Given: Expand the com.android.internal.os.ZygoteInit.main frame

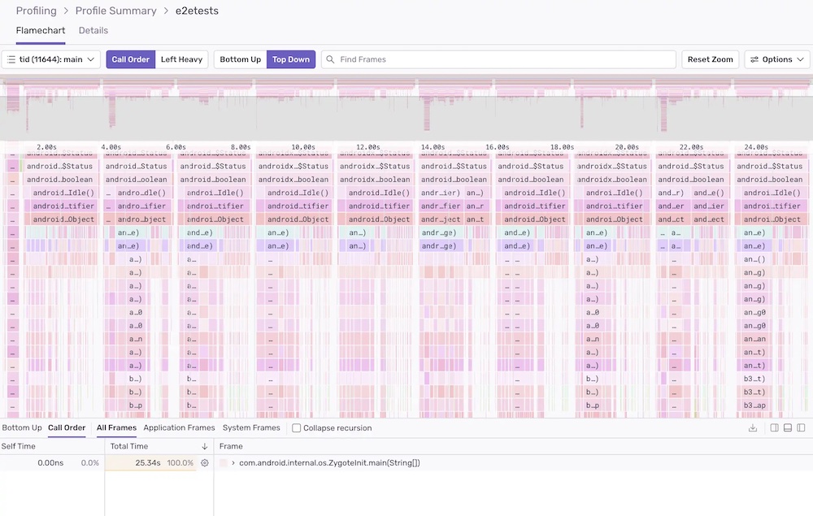Looking at the screenshot, I should (234, 462).
